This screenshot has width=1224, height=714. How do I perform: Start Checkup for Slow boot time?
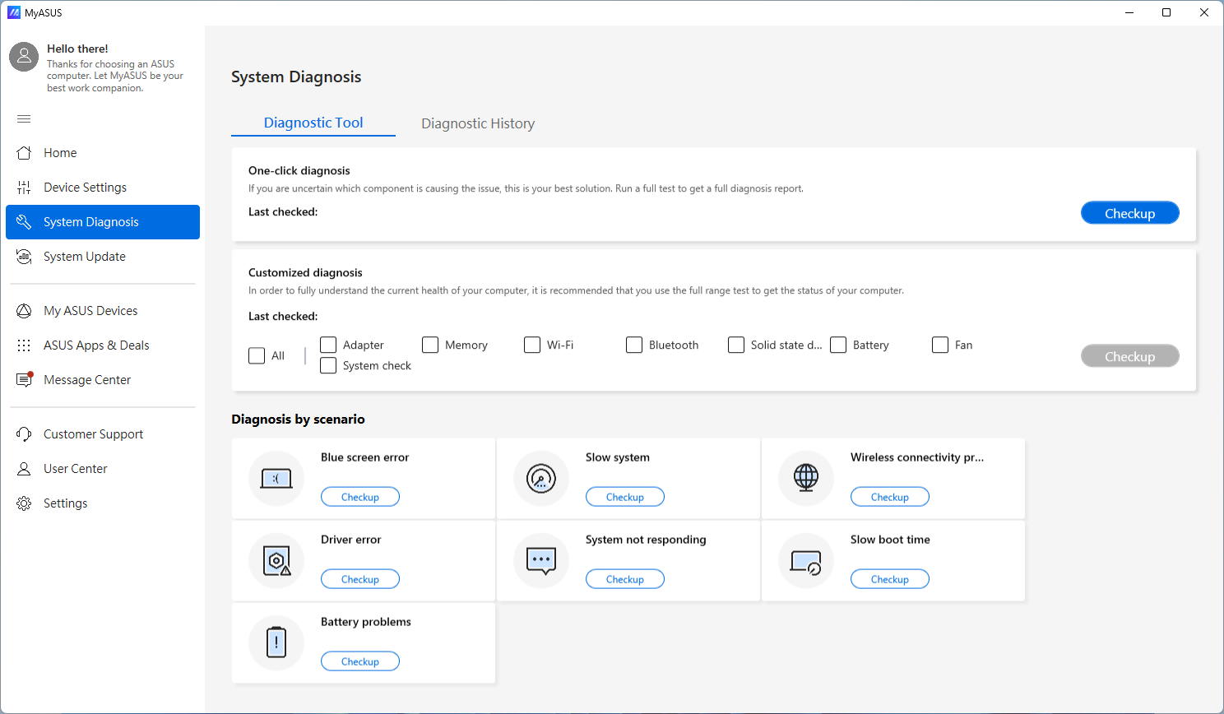(x=889, y=579)
